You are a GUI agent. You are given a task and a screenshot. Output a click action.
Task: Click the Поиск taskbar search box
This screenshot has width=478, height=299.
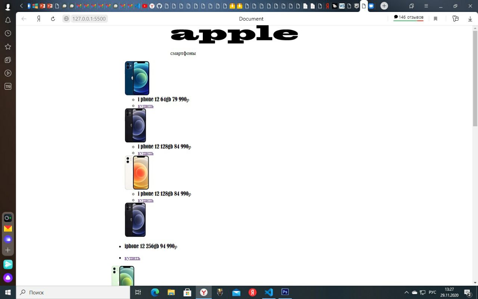(x=73, y=292)
